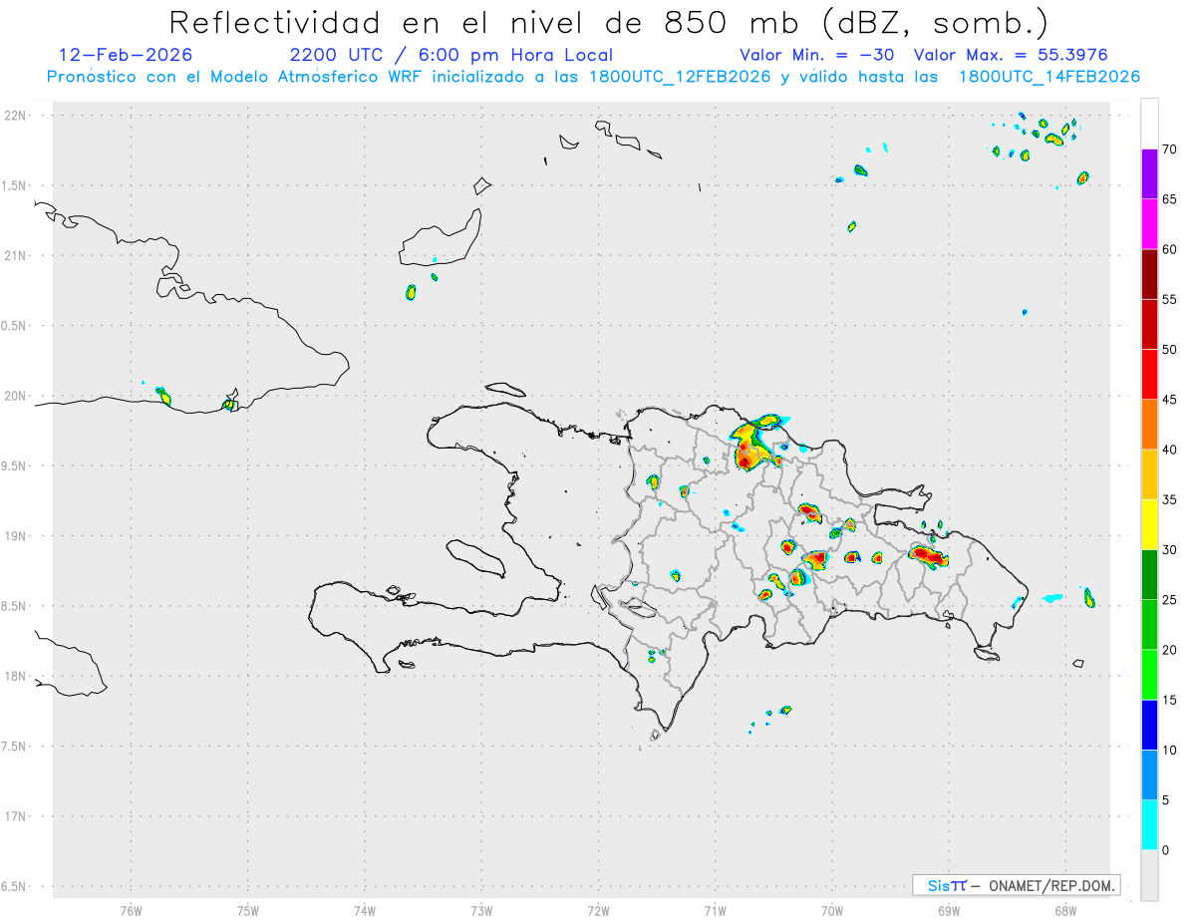Select the orange 40–45 dBZ color segment

coord(1149,425)
